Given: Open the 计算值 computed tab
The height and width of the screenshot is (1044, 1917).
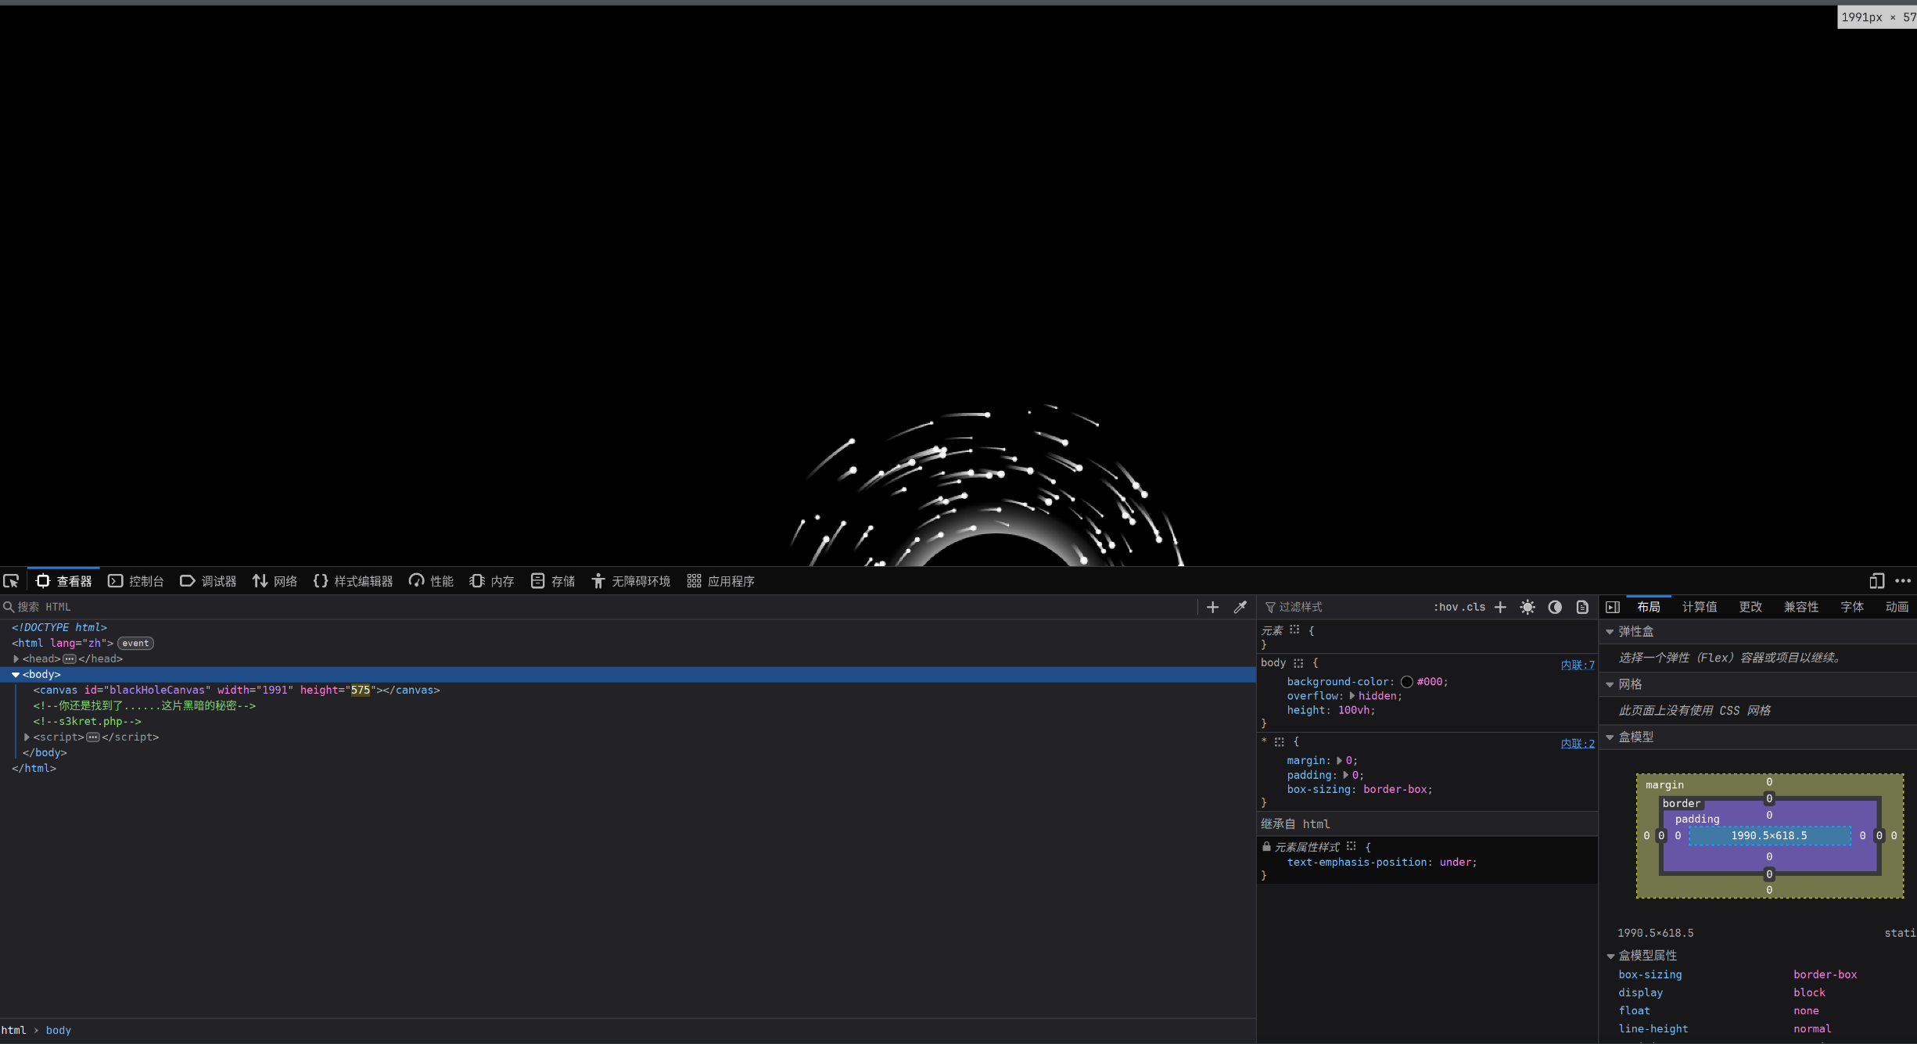Looking at the screenshot, I should tap(1699, 607).
